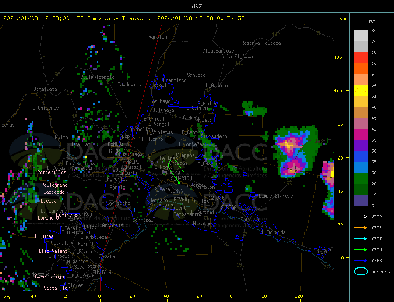The width and height of the screenshot is (394, 302).
Task: Select the 65 dBZ red color swatch
Action: point(361,57)
